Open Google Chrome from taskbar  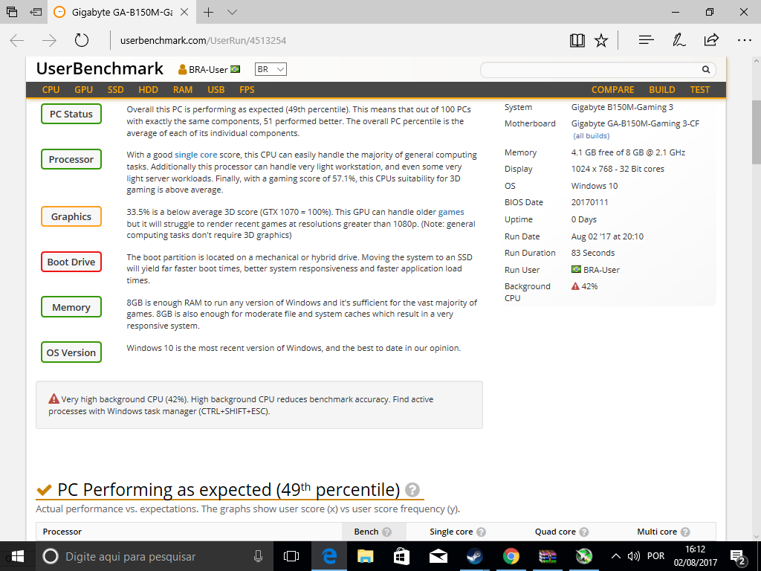511,556
